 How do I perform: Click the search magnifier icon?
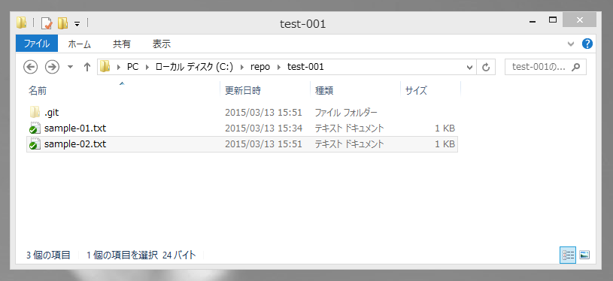tap(576, 67)
